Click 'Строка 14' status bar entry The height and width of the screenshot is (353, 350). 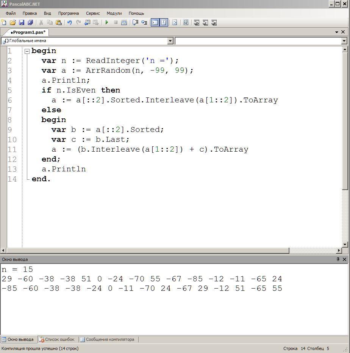point(294,348)
